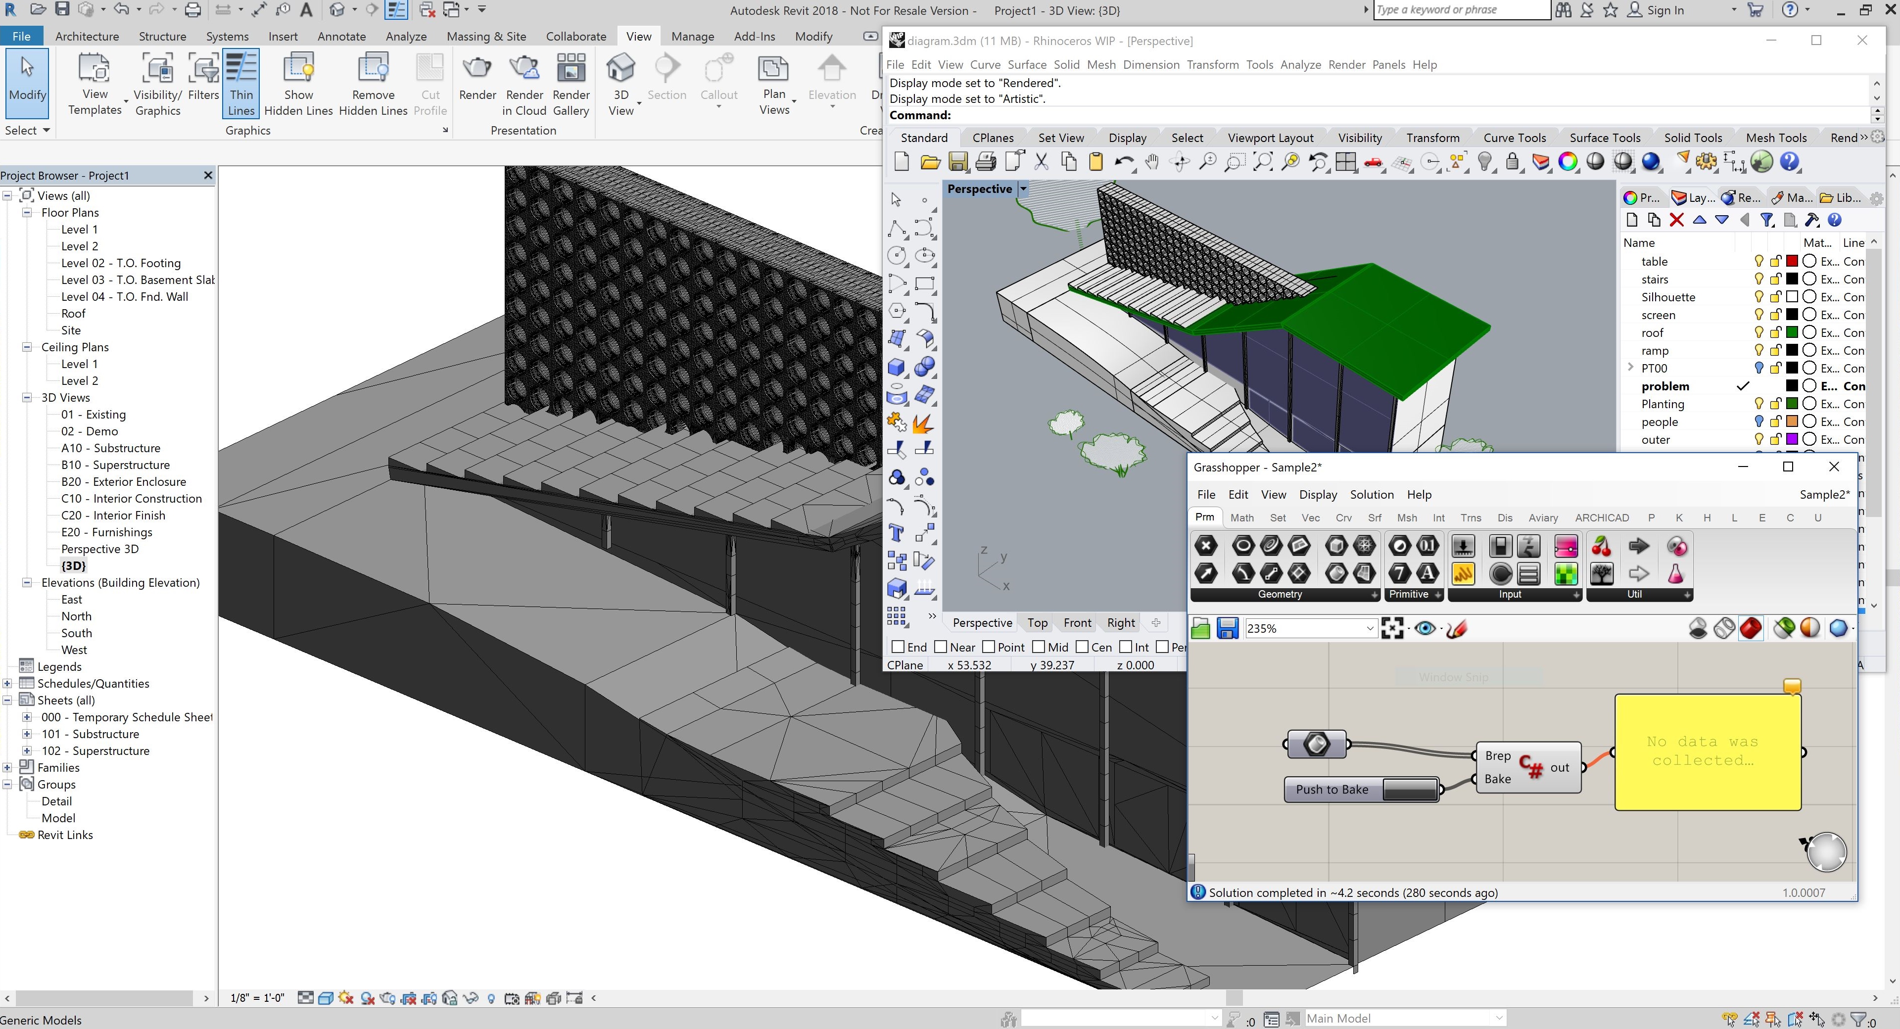
Task: Click the Revit search keyword field
Action: pos(1461,10)
